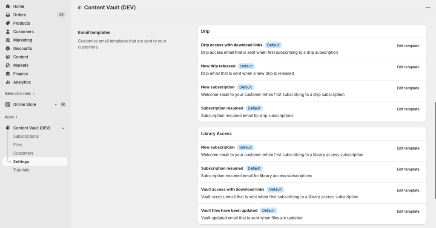The image size is (436, 228).
Task: Open Tutorials under Content Vault
Action: 21,170
